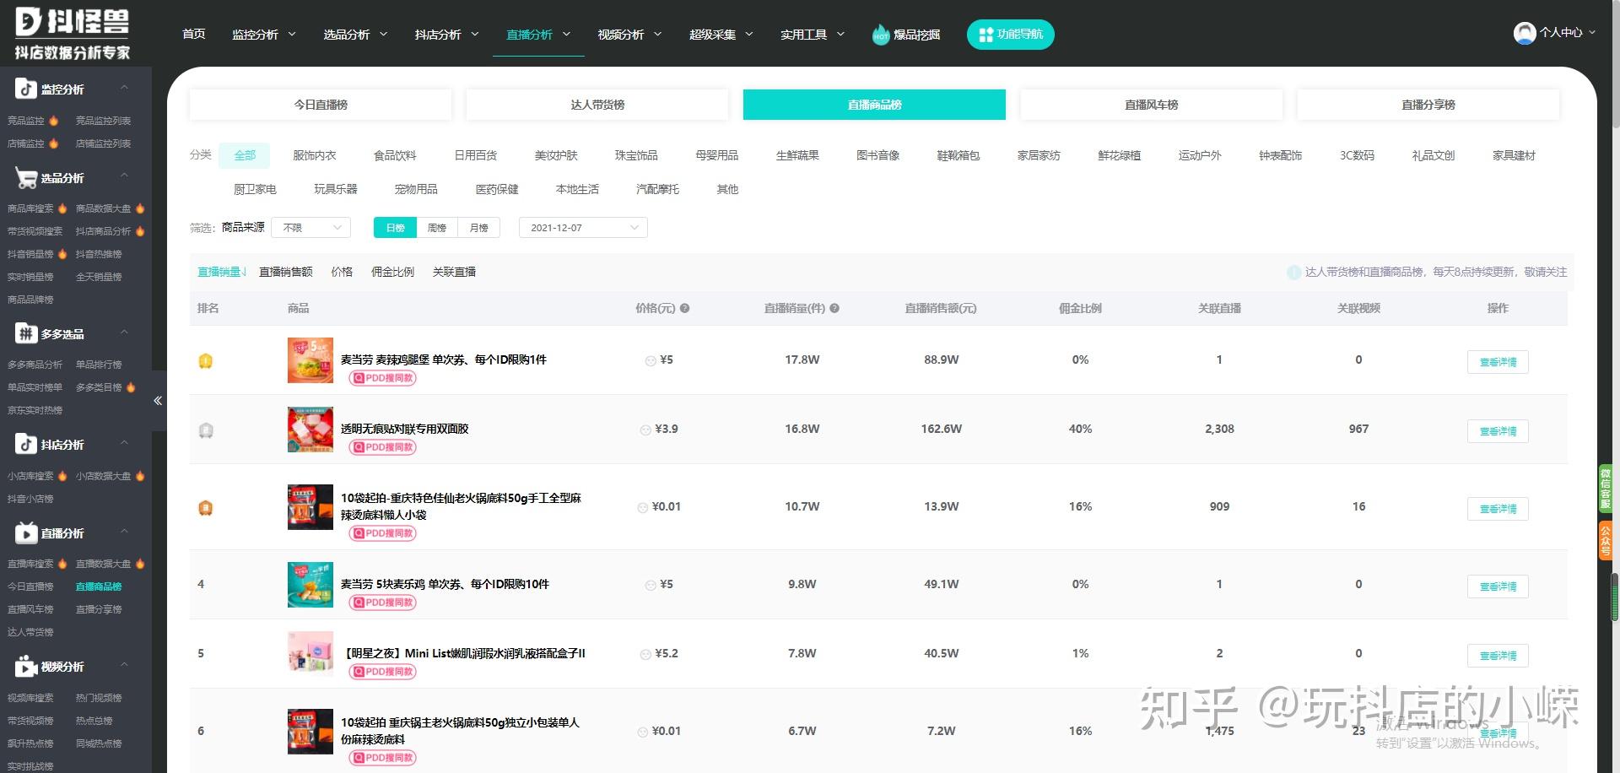Click the 2,308 关联直播 value
Screen dimensions: 1620x773
click(x=1219, y=429)
